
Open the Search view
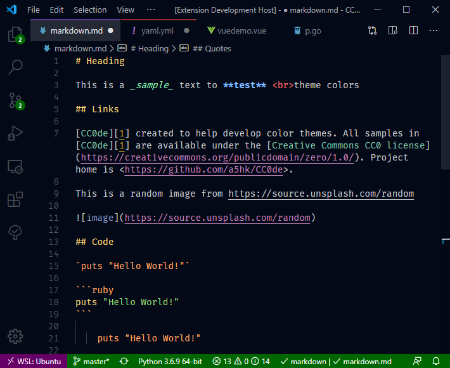(15, 67)
